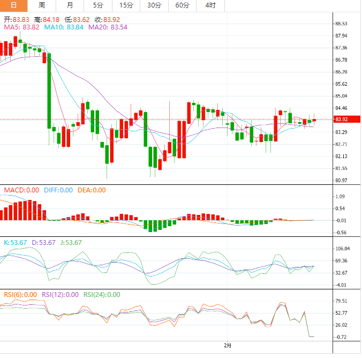
Task: Click the RSI(24):0.00 label
Action: pyautogui.click(x=102, y=295)
